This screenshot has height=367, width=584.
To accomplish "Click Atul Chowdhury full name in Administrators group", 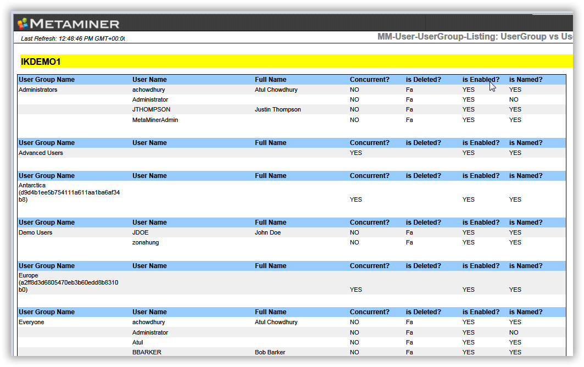I will click(x=276, y=90).
